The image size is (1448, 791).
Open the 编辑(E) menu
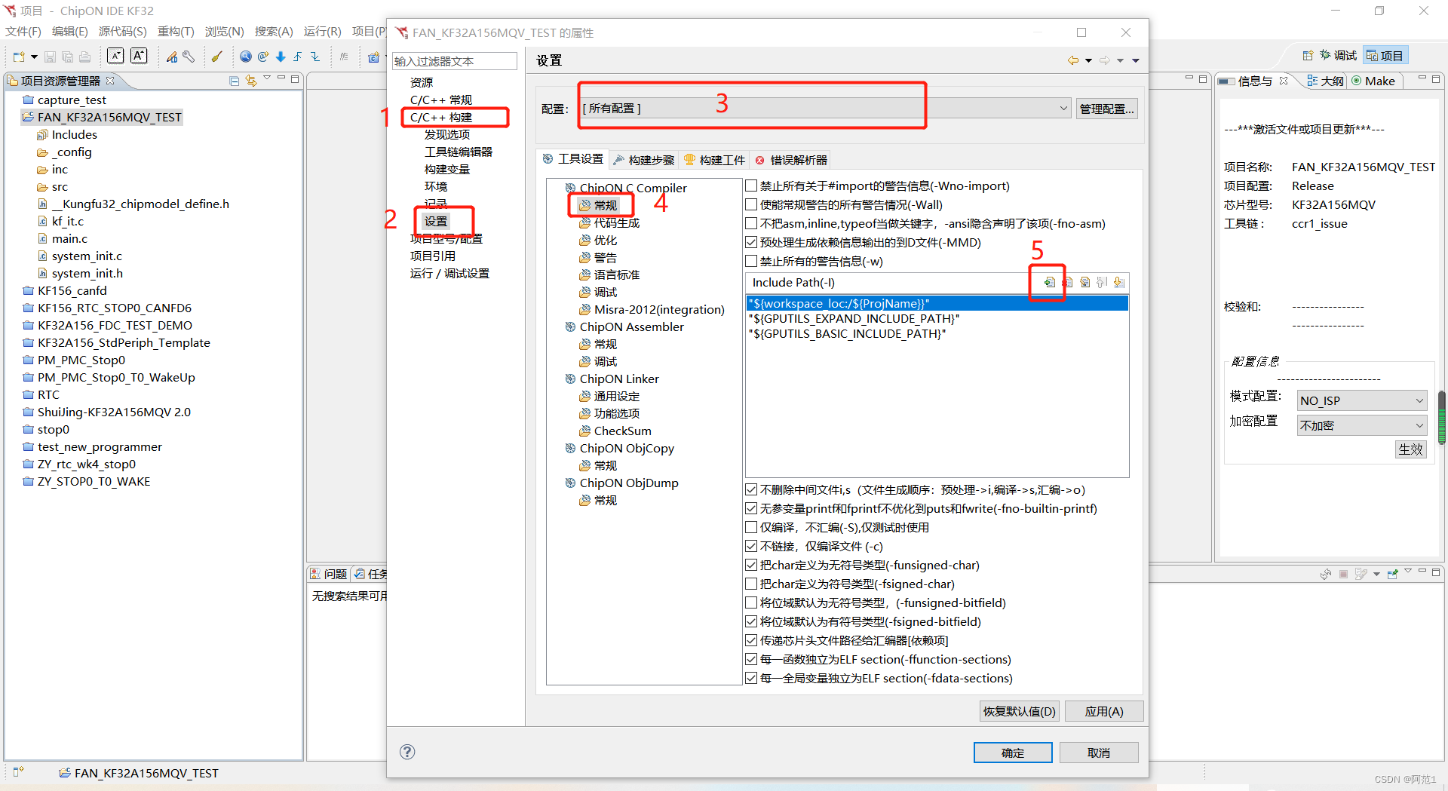point(69,32)
